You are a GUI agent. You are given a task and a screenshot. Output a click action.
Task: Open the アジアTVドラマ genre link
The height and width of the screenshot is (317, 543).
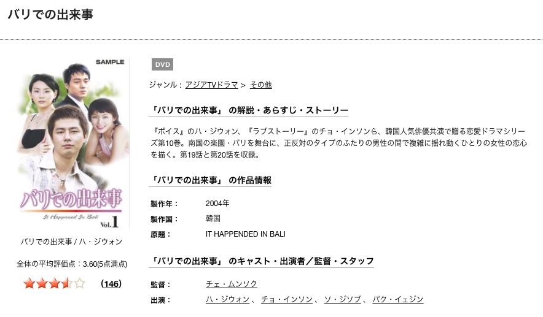(x=211, y=85)
